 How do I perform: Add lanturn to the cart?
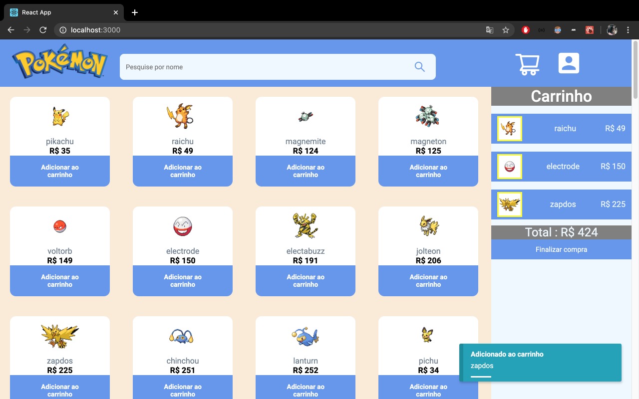pos(306,388)
